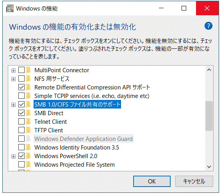Click folder icon beside Telnet Client
This screenshot has width=221, height=194.
(29, 121)
